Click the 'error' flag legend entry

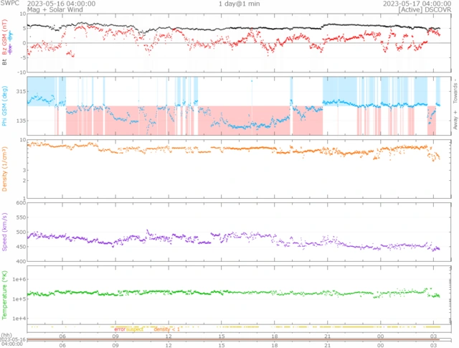[x=119, y=329]
